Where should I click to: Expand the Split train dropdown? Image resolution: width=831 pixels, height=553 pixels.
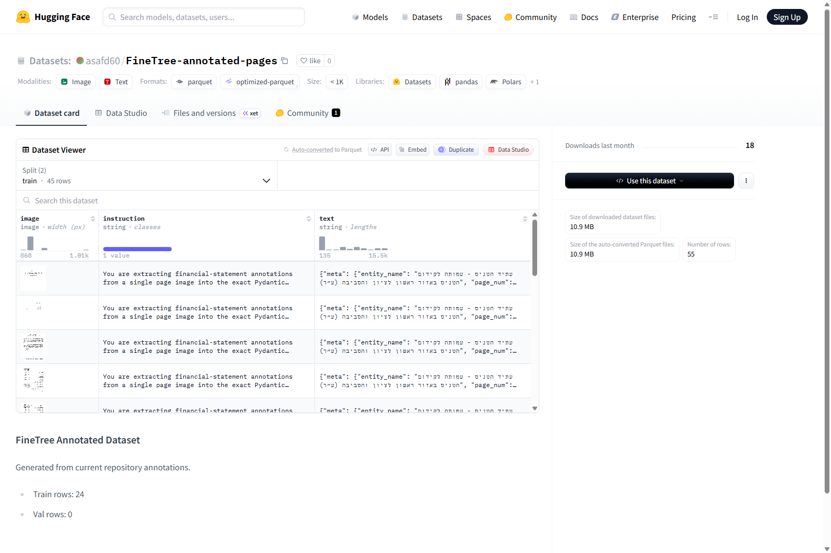[x=146, y=175]
